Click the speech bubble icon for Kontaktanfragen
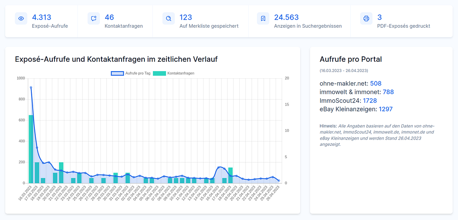The width and height of the screenshot is (458, 220). [x=93, y=19]
